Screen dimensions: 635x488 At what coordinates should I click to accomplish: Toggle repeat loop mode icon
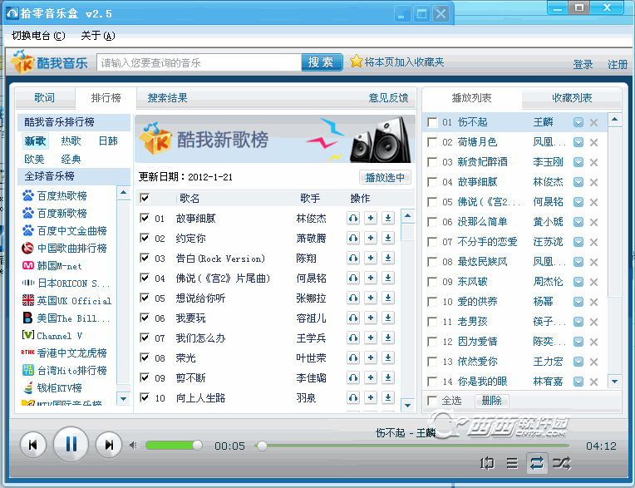point(537,462)
